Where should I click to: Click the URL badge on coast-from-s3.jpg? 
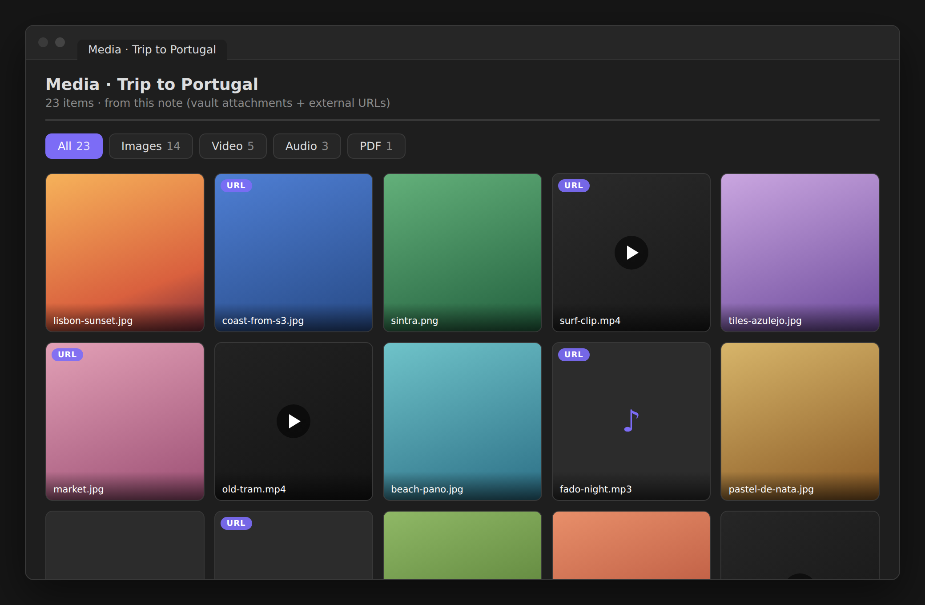(236, 186)
